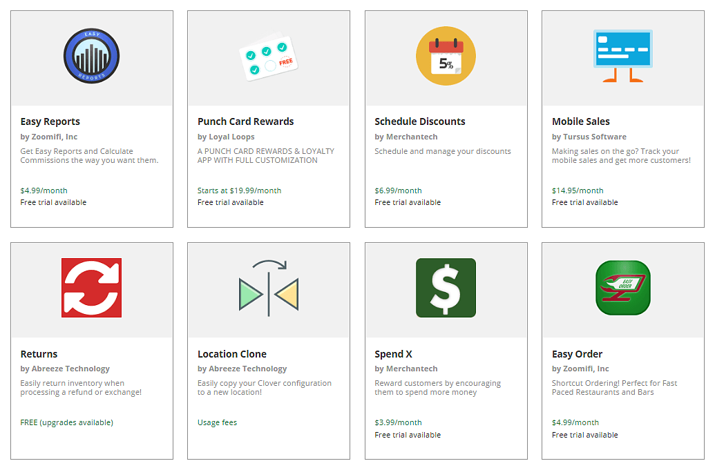Click 'Get Easy Reports and Calculate Commissions' description
Image resolution: width=715 pixels, height=470 pixels.
[x=89, y=156]
